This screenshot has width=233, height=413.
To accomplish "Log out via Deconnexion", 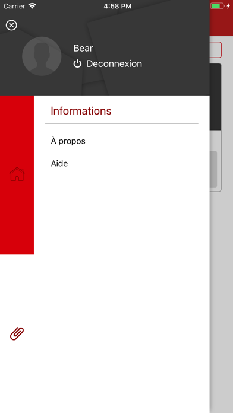I will [114, 63].
